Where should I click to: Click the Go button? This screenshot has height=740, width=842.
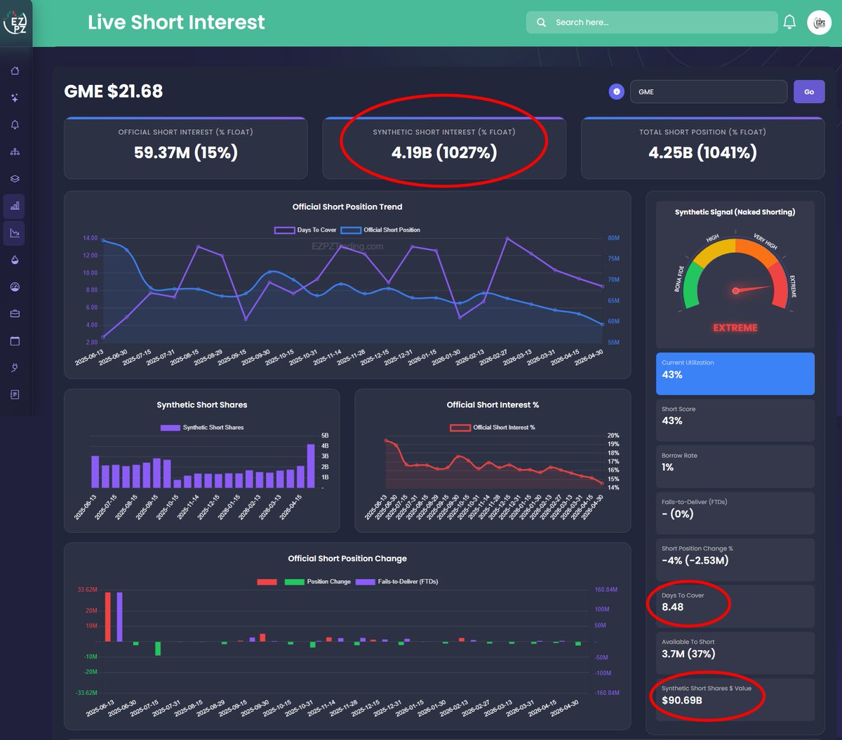[x=809, y=92]
